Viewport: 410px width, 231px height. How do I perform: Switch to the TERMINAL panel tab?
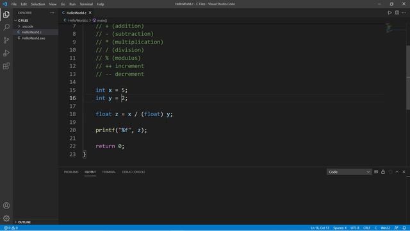pyautogui.click(x=109, y=172)
